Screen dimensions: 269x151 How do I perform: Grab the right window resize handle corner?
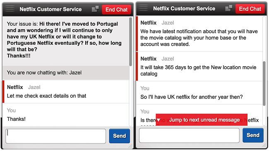264,145
